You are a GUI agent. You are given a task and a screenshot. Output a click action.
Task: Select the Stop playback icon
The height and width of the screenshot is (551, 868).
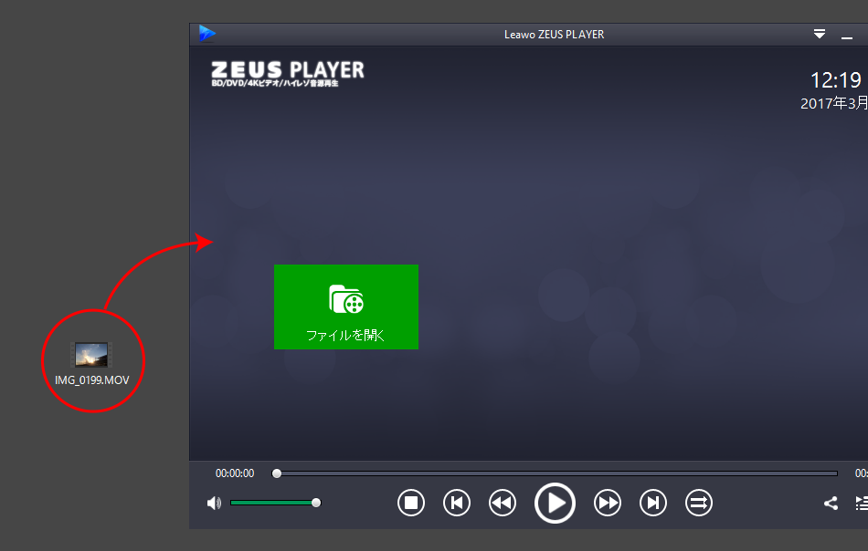(411, 503)
